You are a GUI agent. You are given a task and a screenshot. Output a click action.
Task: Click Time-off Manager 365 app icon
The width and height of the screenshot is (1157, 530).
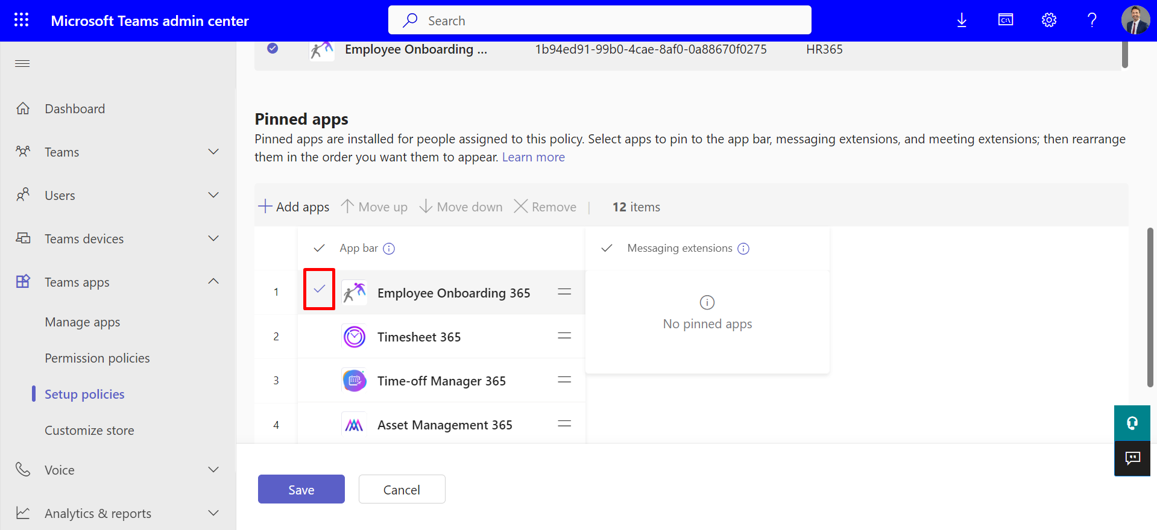click(355, 381)
